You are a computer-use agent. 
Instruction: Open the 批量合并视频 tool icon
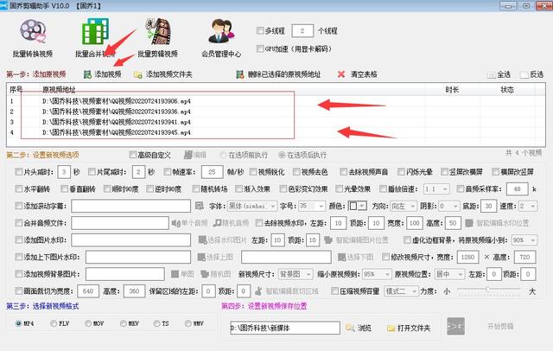pos(95,32)
